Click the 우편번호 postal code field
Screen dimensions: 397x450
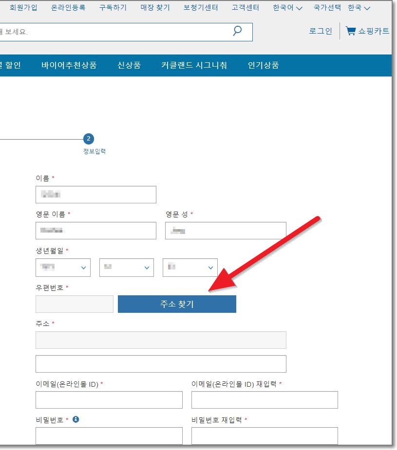coord(75,304)
